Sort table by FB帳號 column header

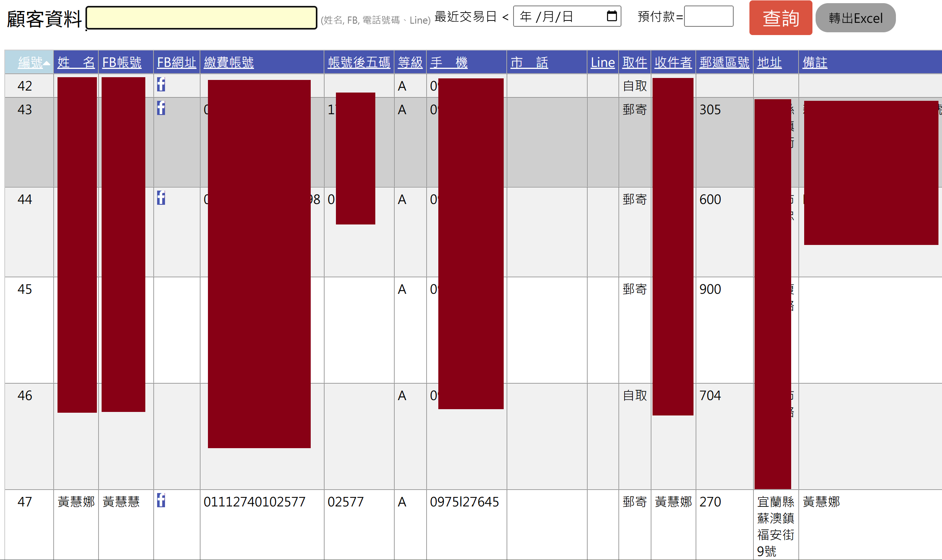click(x=122, y=62)
